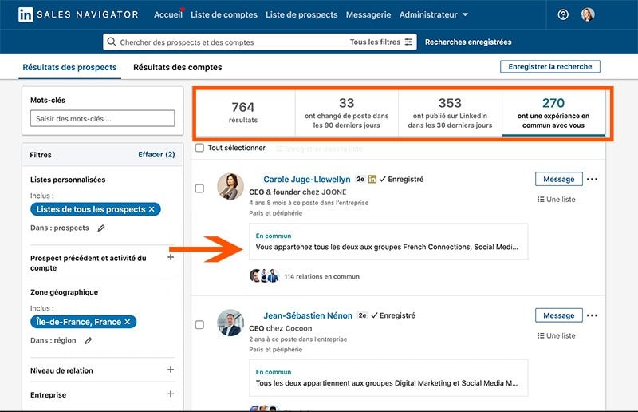
Task: Open the Administrateur dropdown menu
Action: point(433,14)
